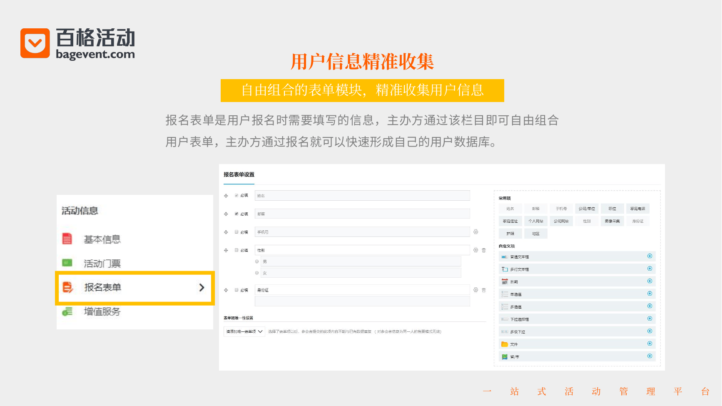The height and width of the screenshot is (406, 722).
Task: Add the 多级下拉 field via plus icon
Action: pos(650,331)
